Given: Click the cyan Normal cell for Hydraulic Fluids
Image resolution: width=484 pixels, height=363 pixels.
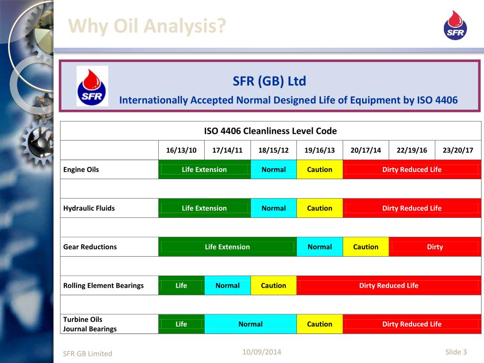Looking at the screenshot, I should 274,208.
